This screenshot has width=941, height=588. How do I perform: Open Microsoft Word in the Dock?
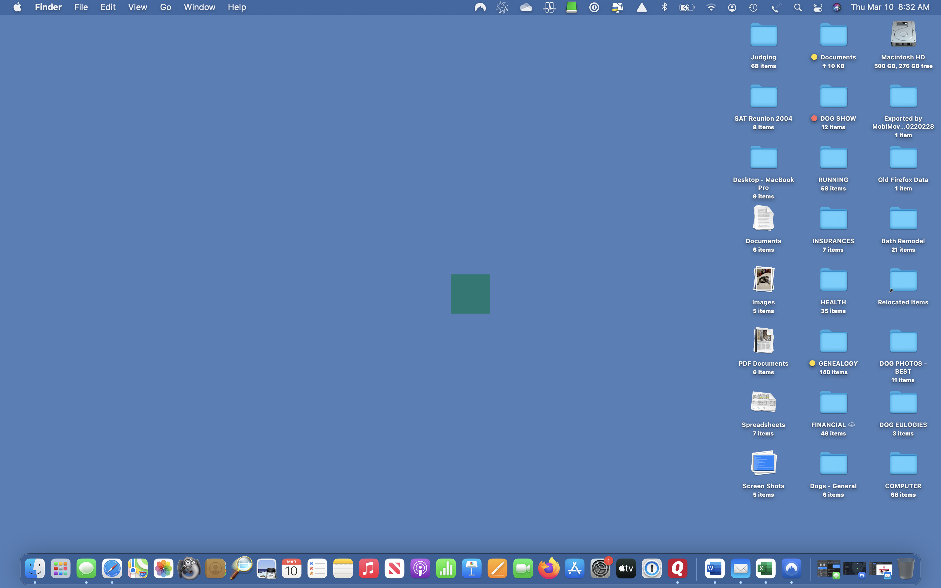tap(714, 569)
